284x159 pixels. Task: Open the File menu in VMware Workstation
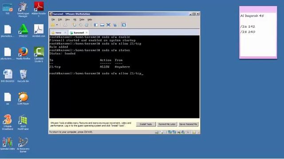pos(53,19)
